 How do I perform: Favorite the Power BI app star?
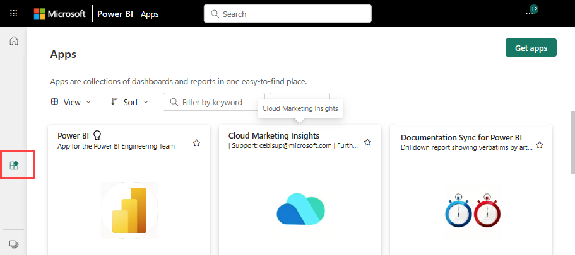click(196, 143)
